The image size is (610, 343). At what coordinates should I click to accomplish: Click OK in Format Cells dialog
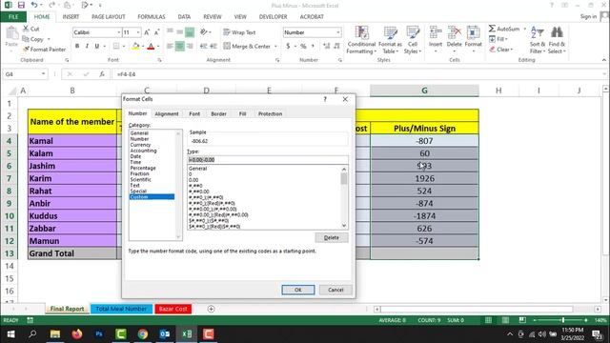[x=298, y=290]
